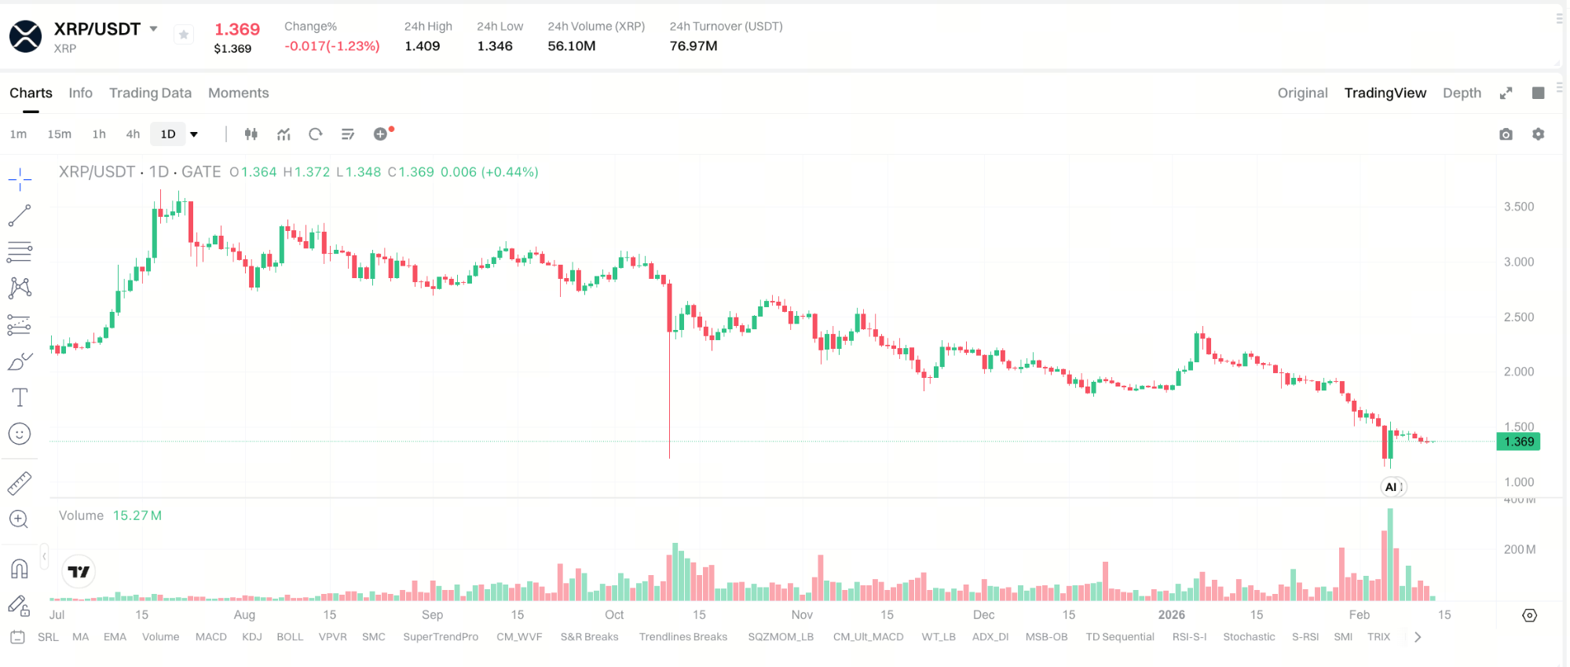Enable the MACD indicator at the bottom

pos(210,637)
